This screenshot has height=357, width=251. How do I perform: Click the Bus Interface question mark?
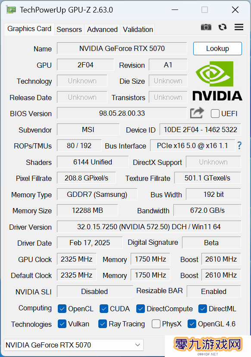point(239,145)
